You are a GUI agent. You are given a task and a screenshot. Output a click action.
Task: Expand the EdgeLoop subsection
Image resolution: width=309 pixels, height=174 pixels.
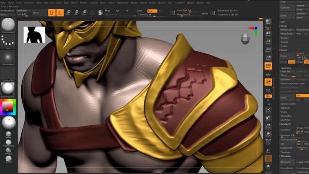point(285,108)
